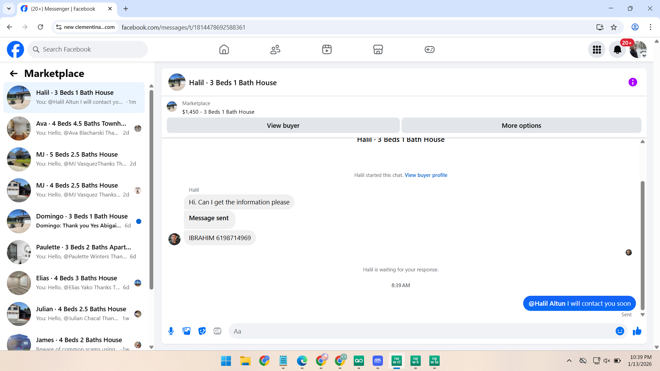Screen dimensions: 660x371
Task: Open the Home tab in top navigation
Action: click(x=224, y=50)
